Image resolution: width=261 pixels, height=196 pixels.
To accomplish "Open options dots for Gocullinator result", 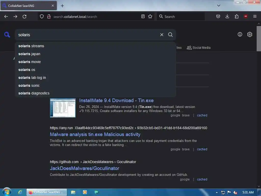I will [x=193, y=179].
